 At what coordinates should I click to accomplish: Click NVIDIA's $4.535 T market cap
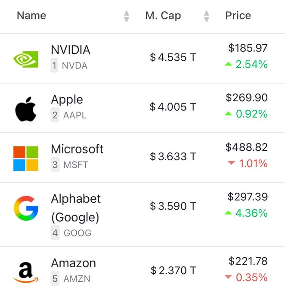tap(173, 57)
